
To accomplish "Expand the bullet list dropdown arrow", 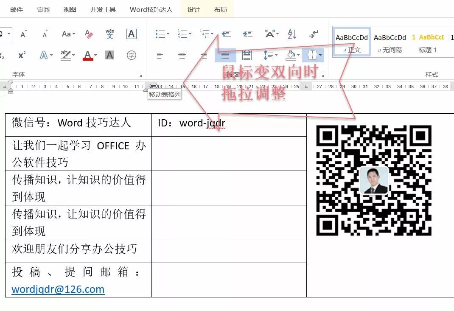I will 168,34.
